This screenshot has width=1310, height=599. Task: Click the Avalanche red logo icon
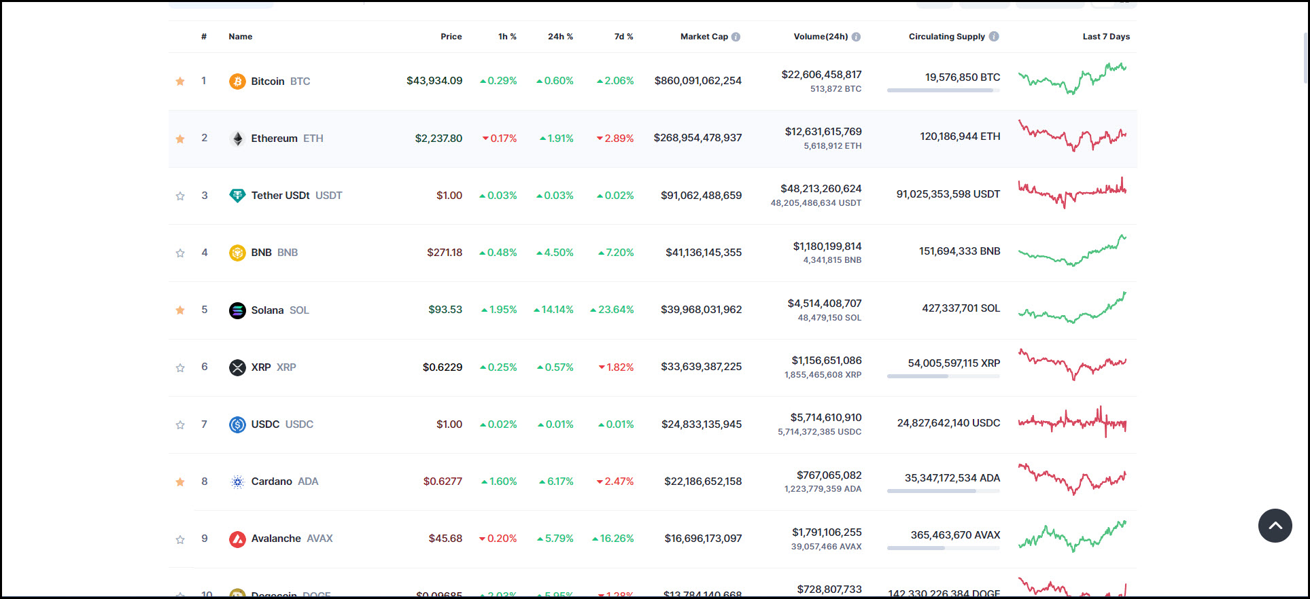click(237, 539)
